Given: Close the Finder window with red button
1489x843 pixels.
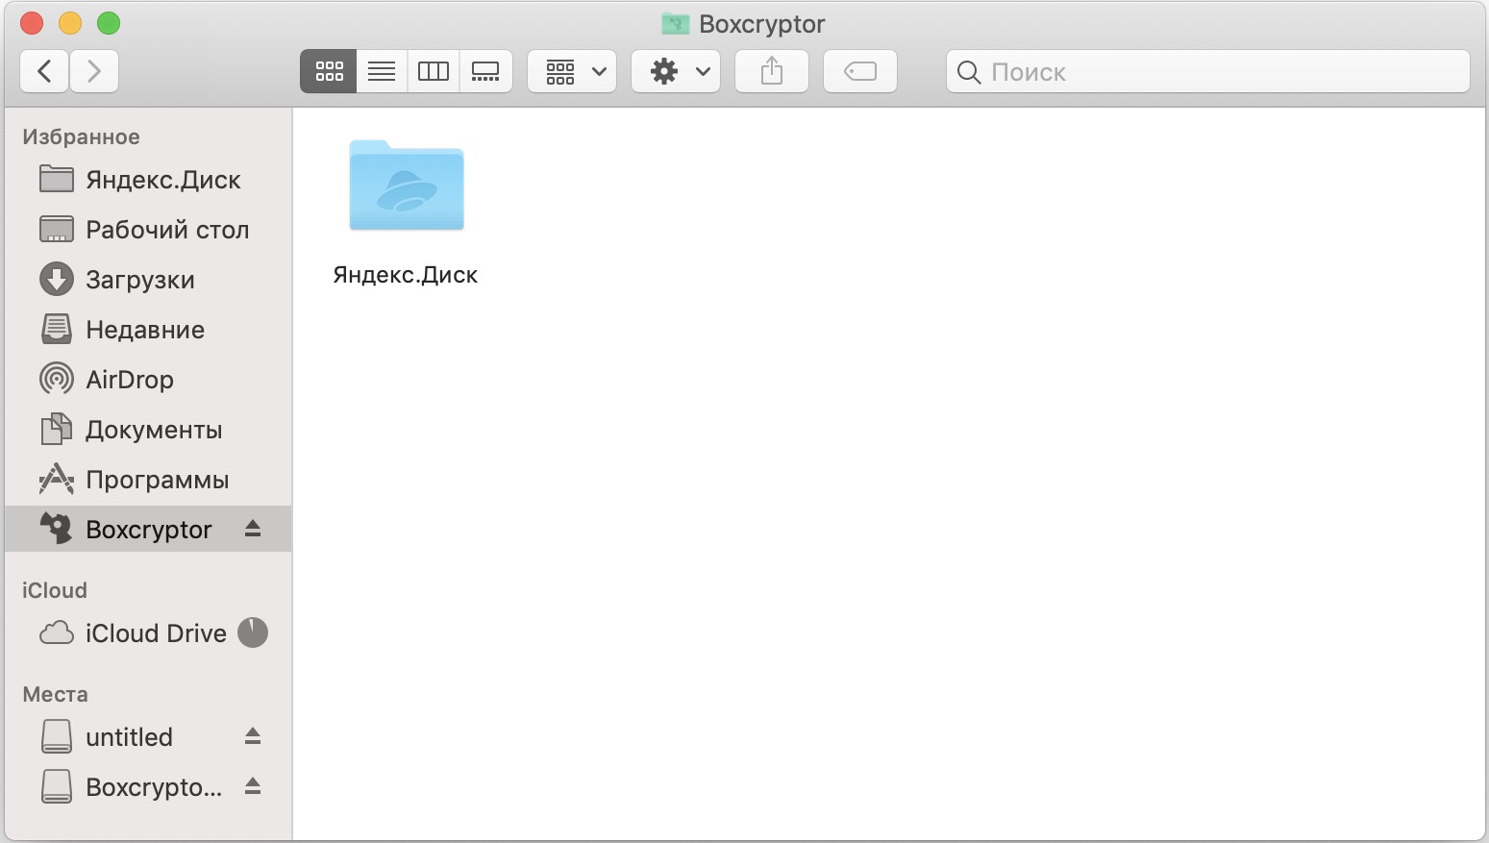Looking at the screenshot, I should (32, 23).
